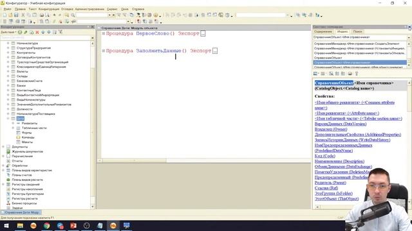Image resolution: width=412 pixels, height=231 pixels.
Task: Open Google Chrome from the taskbar
Action: (x=47, y=225)
